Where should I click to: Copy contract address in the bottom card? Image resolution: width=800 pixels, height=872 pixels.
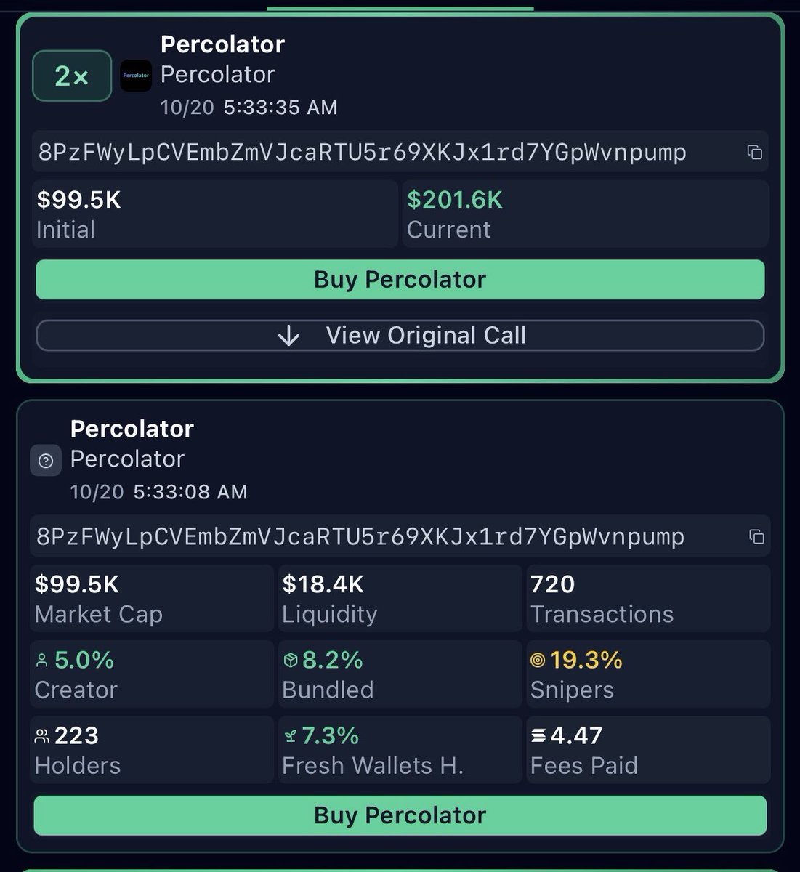coord(756,536)
